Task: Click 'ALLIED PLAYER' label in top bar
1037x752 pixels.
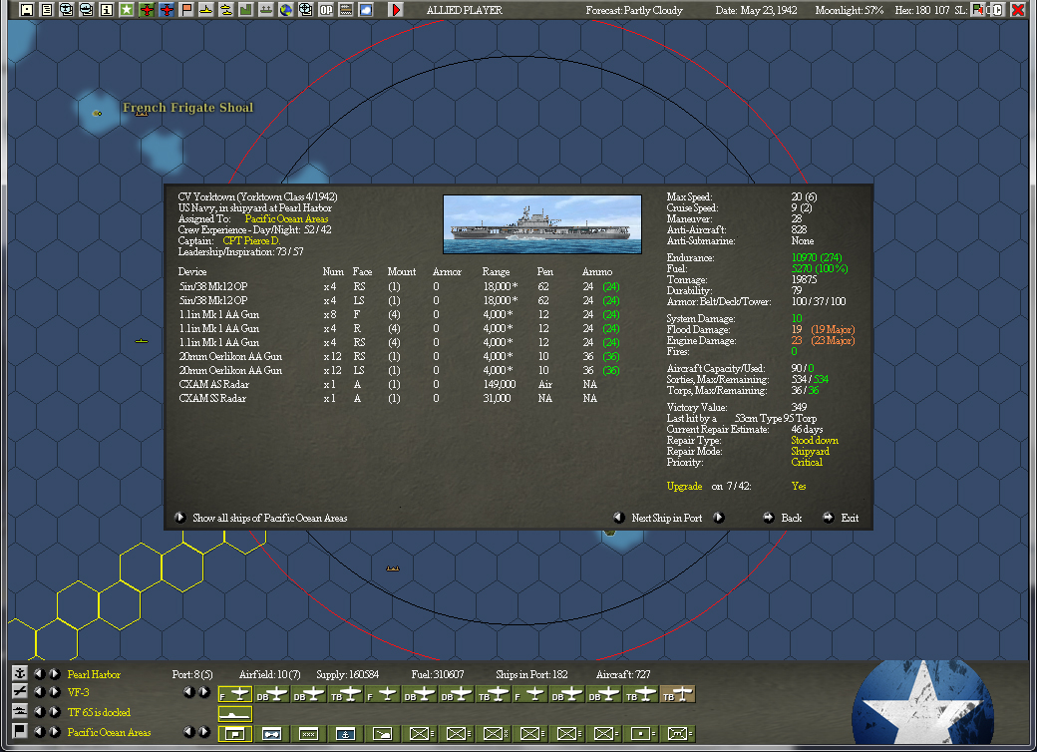Action: [465, 10]
